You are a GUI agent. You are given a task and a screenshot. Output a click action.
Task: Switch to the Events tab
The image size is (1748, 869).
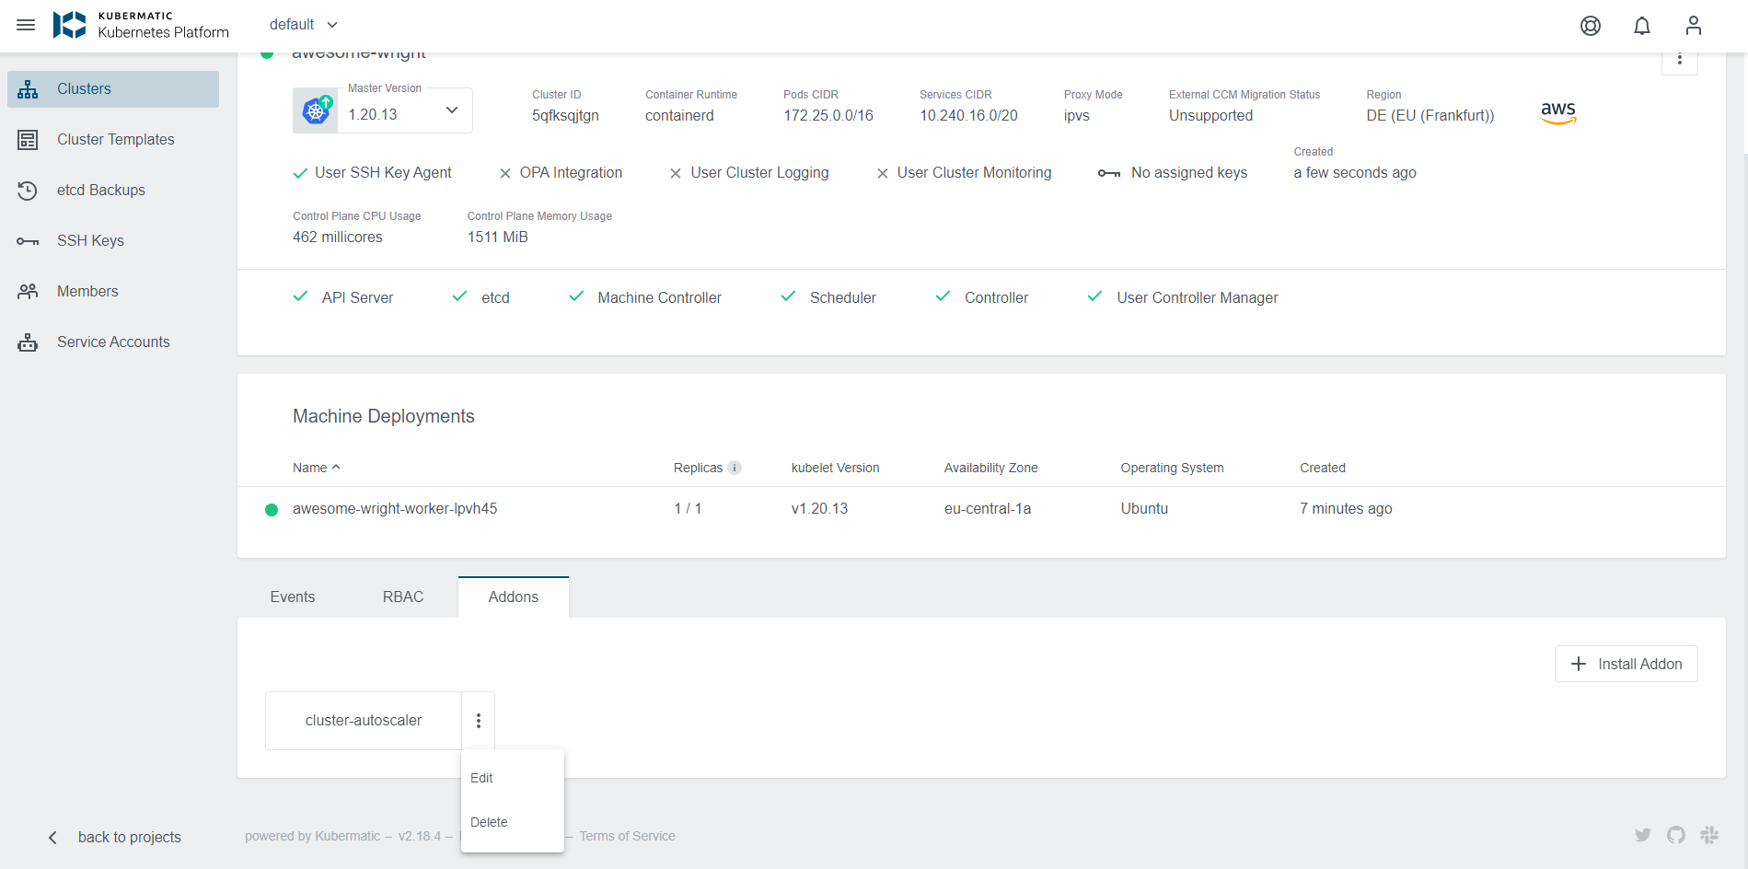pyautogui.click(x=293, y=597)
